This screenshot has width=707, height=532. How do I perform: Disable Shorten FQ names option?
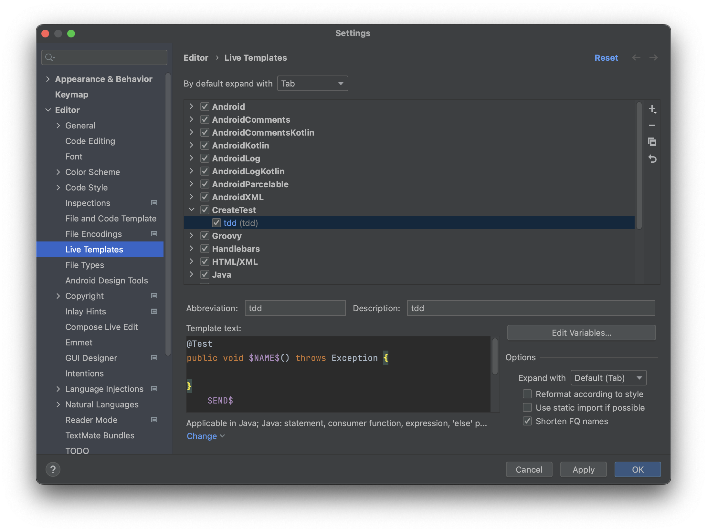(527, 421)
